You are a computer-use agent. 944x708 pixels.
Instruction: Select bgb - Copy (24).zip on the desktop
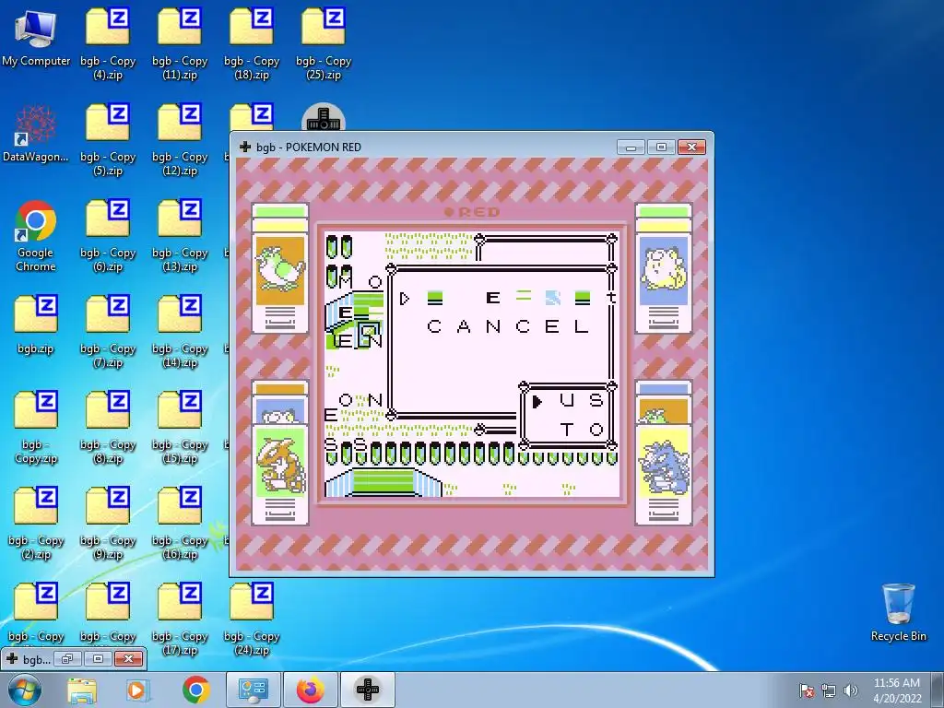click(252, 619)
